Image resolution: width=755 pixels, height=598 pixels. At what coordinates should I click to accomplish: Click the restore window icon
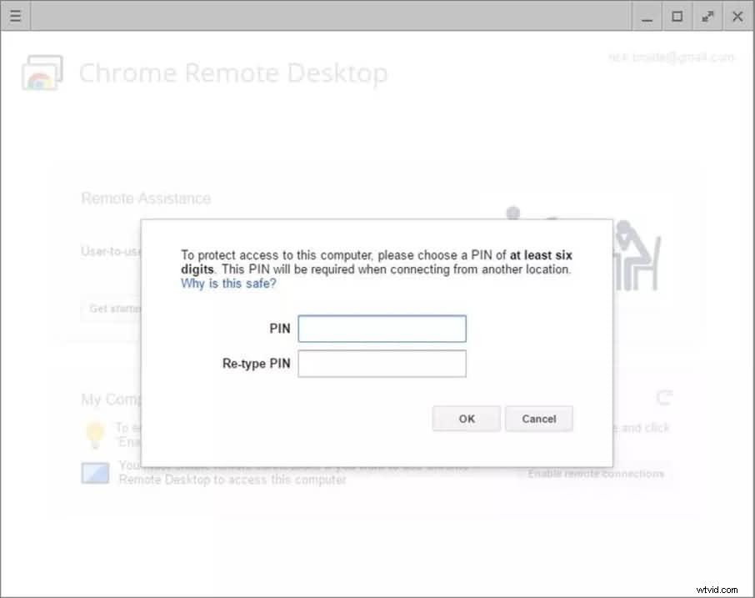(x=677, y=16)
